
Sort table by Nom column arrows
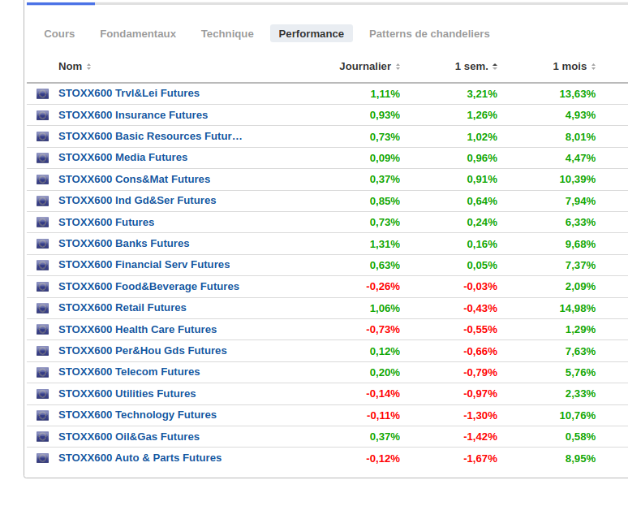[x=89, y=67]
